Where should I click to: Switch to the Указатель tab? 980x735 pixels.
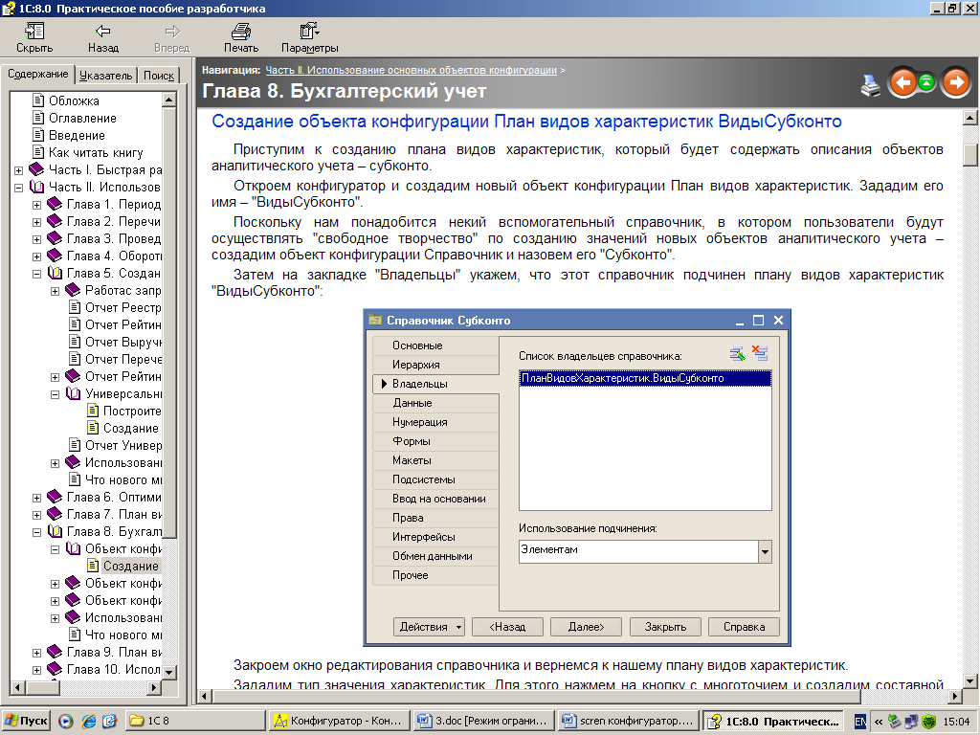point(105,76)
